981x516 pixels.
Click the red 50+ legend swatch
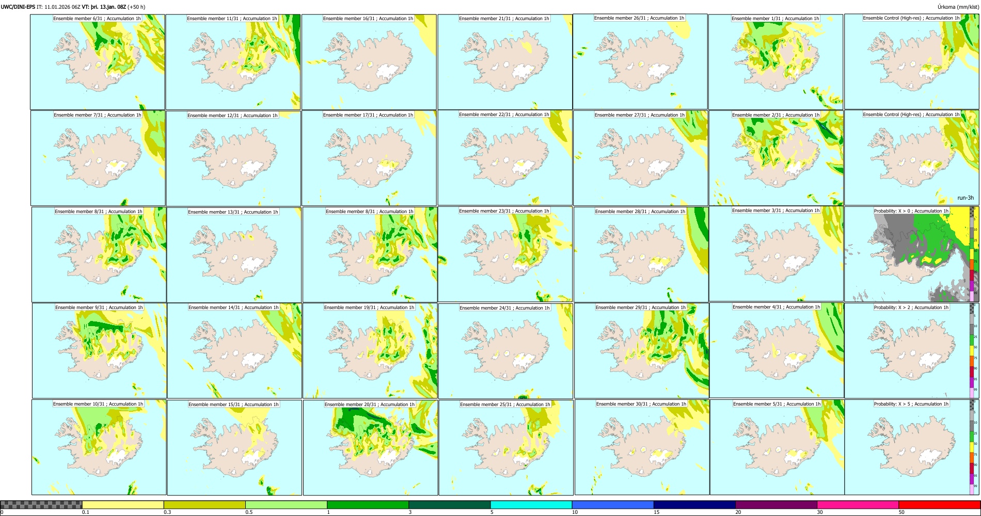(x=940, y=505)
